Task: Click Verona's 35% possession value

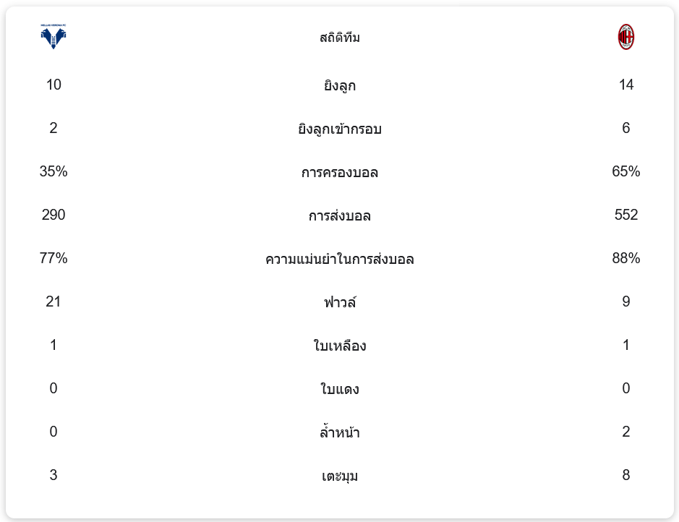Action: [54, 171]
